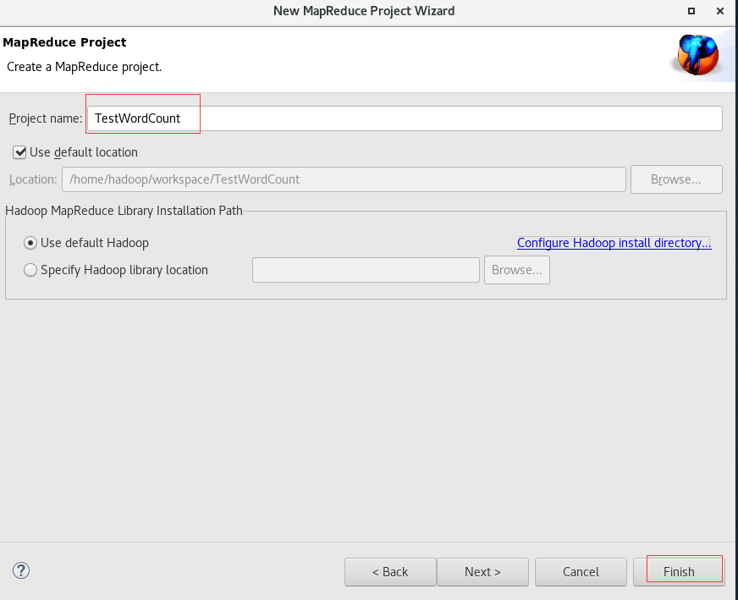Click the Cancel button
Viewport: 738px width, 600px height.
[581, 572]
